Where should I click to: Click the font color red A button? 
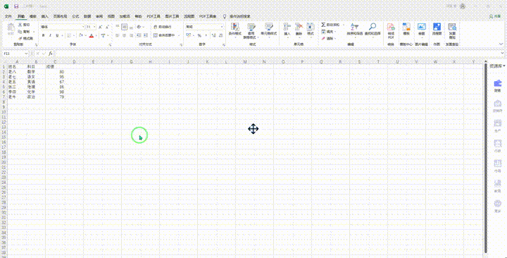pyautogui.click(x=92, y=35)
